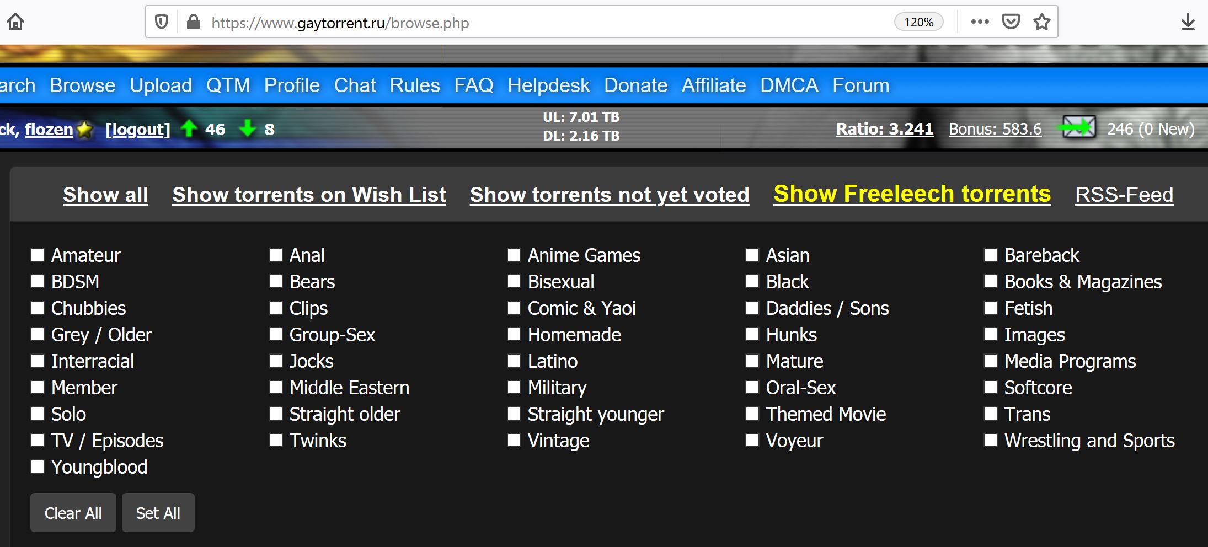Click the Save to Pocket icon
This screenshot has height=547, width=1208.
(1011, 22)
